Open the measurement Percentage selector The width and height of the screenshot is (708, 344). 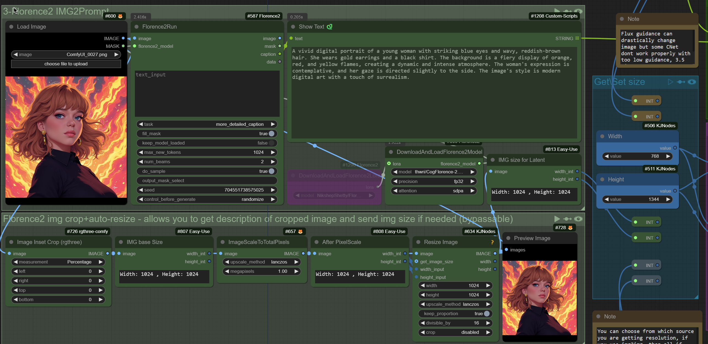point(58,262)
